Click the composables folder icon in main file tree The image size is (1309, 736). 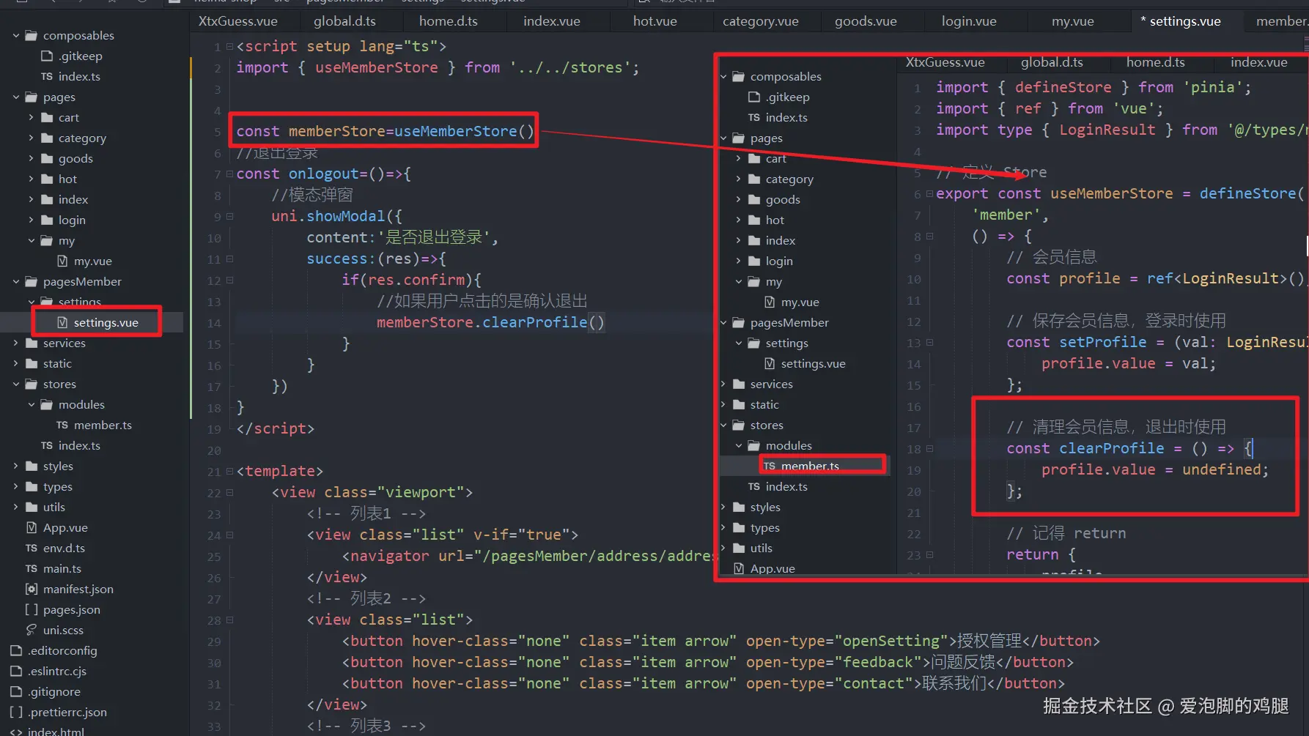(31, 35)
